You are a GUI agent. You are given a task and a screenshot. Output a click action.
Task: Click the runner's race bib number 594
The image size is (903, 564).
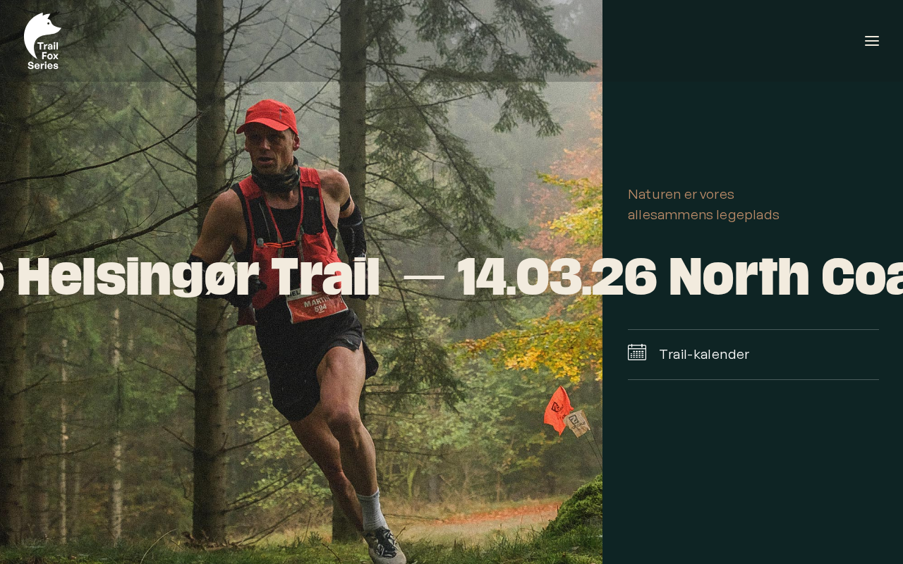320,309
